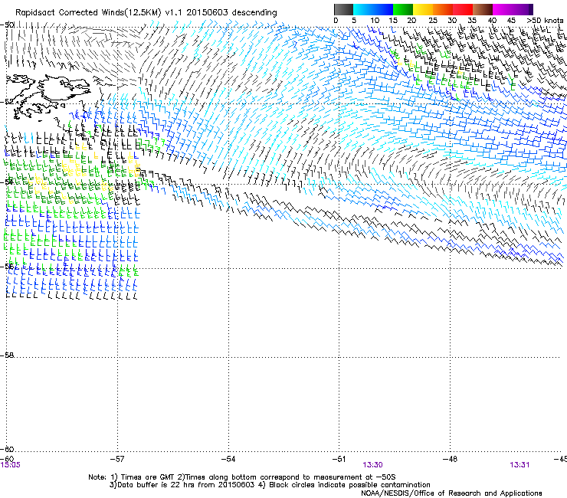Image resolution: width=567 pixels, height=498 pixels.
Task: Click the -52 latitude axis label
Action: coord(7,102)
